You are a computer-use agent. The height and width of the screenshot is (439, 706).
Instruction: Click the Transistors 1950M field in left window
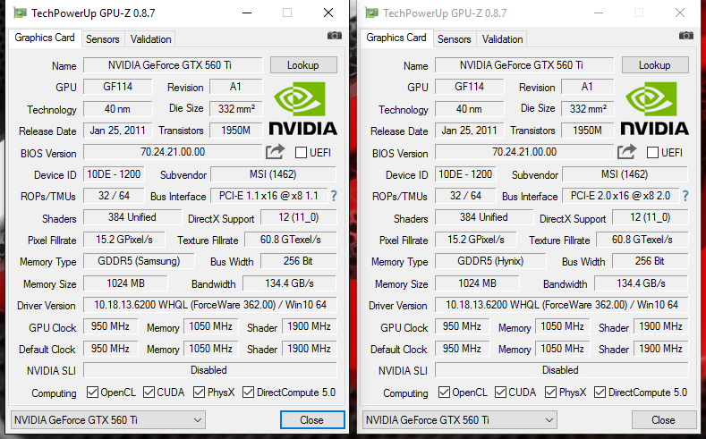pyautogui.click(x=236, y=131)
